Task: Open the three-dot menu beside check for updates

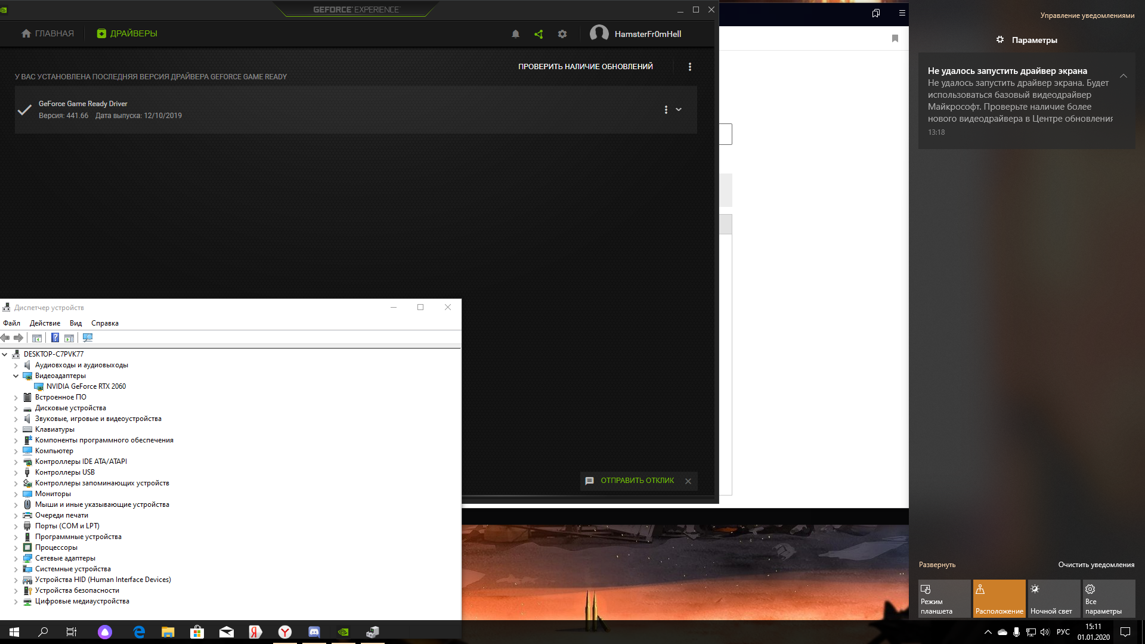Action: coord(690,67)
